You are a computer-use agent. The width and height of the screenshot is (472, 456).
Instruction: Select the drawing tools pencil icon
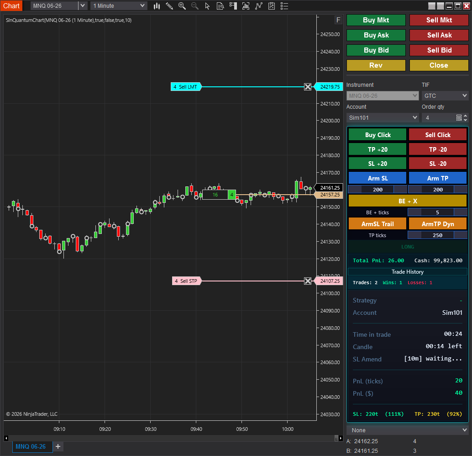coord(169,6)
